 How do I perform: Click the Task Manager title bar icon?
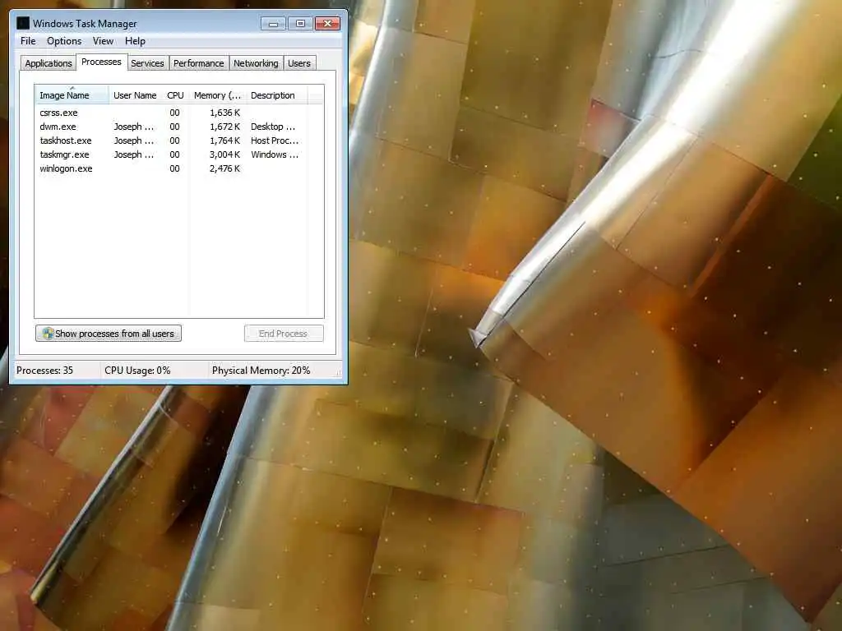point(22,23)
